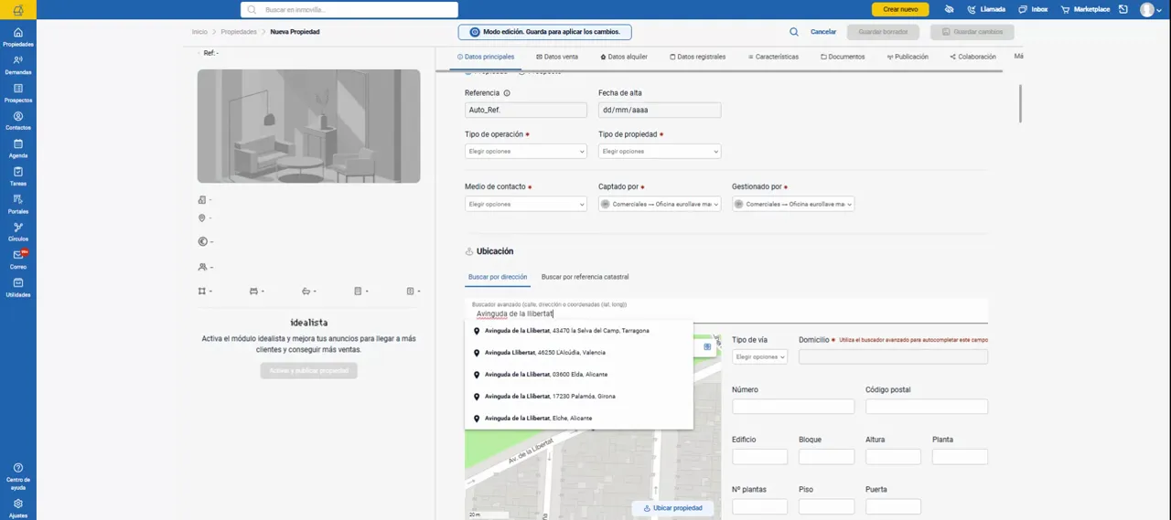
Task: Click Ubicar propiedad on the map
Action: click(x=672, y=508)
